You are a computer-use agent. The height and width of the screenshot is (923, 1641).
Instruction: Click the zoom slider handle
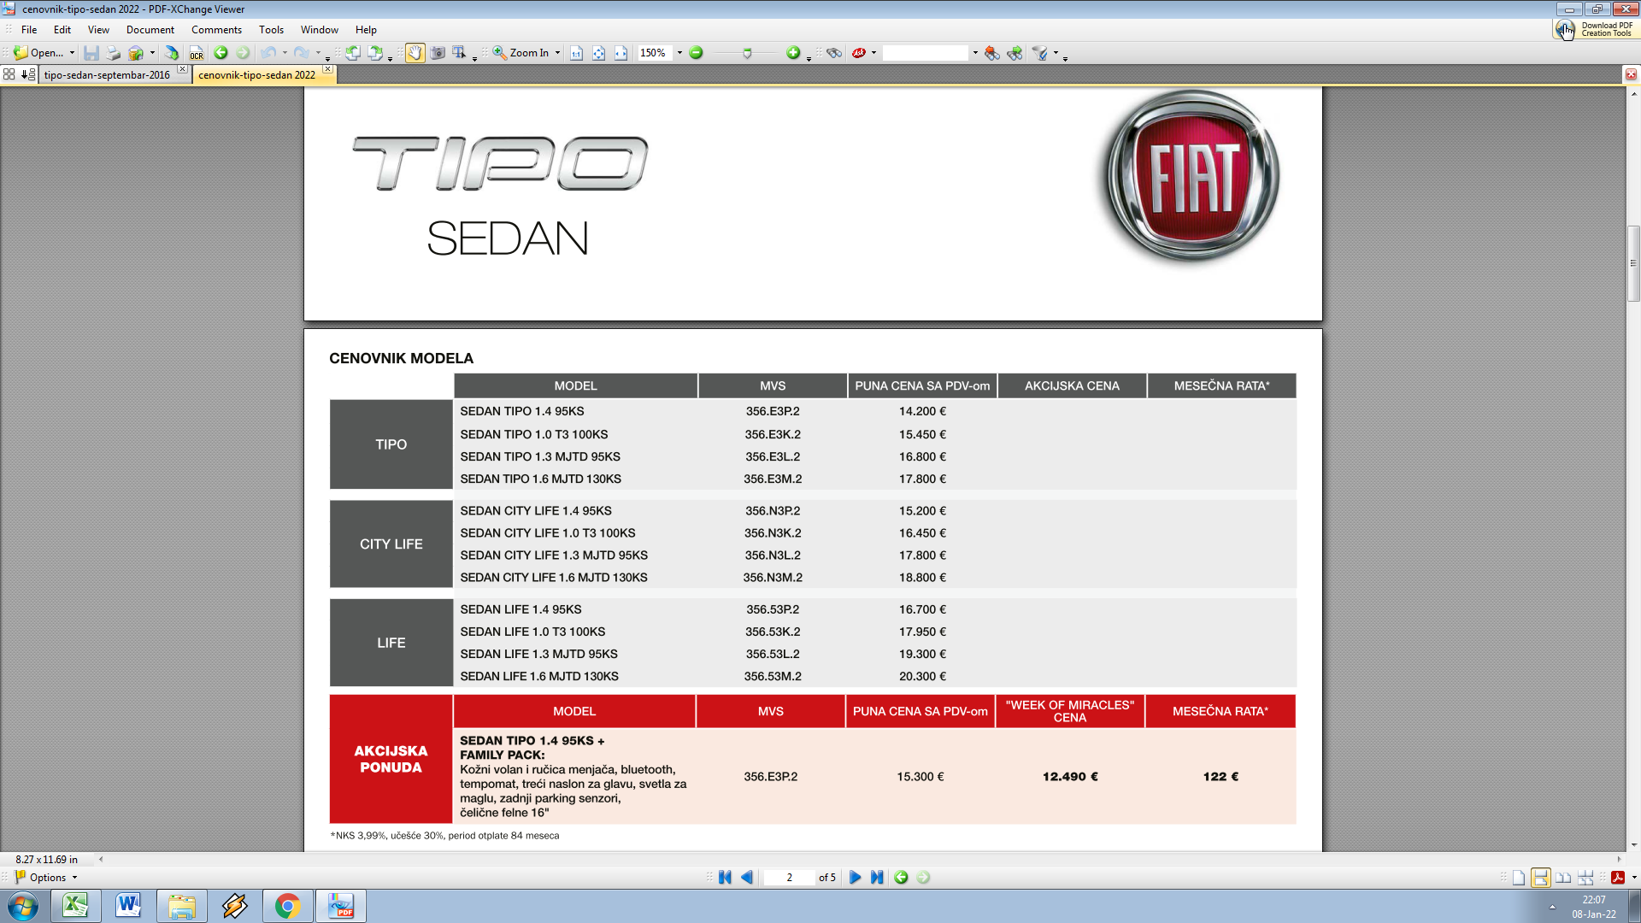point(747,53)
